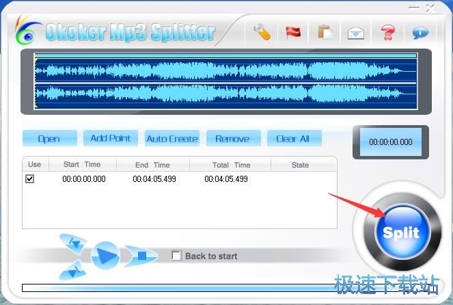
Task: Click the blue info bubble icon
Action: point(420,32)
